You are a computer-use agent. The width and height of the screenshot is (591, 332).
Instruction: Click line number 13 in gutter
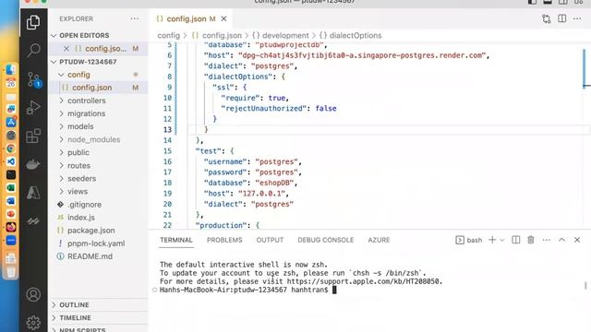pyautogui.click(x=167, y=129)
